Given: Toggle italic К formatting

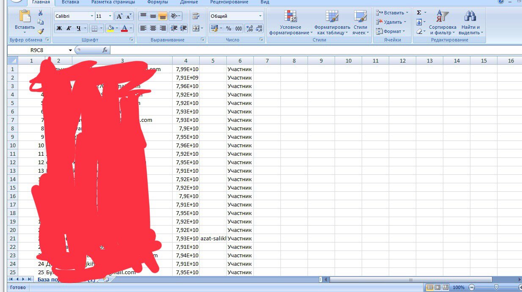Looking at the screenshot, I should coord(68,28).
